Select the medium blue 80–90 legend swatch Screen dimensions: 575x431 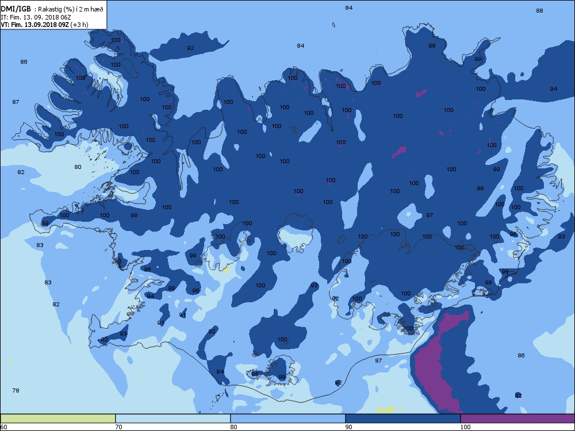click(288, 418)
